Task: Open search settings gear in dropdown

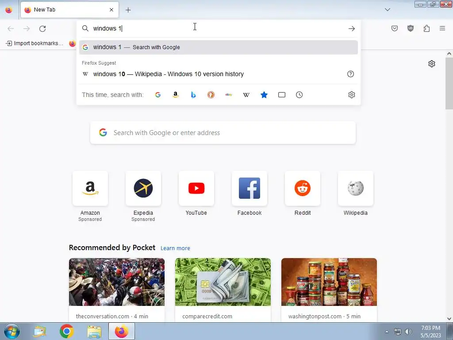Action: click(352, 95)
